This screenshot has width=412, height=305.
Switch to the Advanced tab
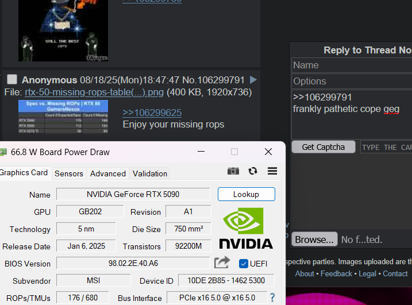(x=107, y=173)
